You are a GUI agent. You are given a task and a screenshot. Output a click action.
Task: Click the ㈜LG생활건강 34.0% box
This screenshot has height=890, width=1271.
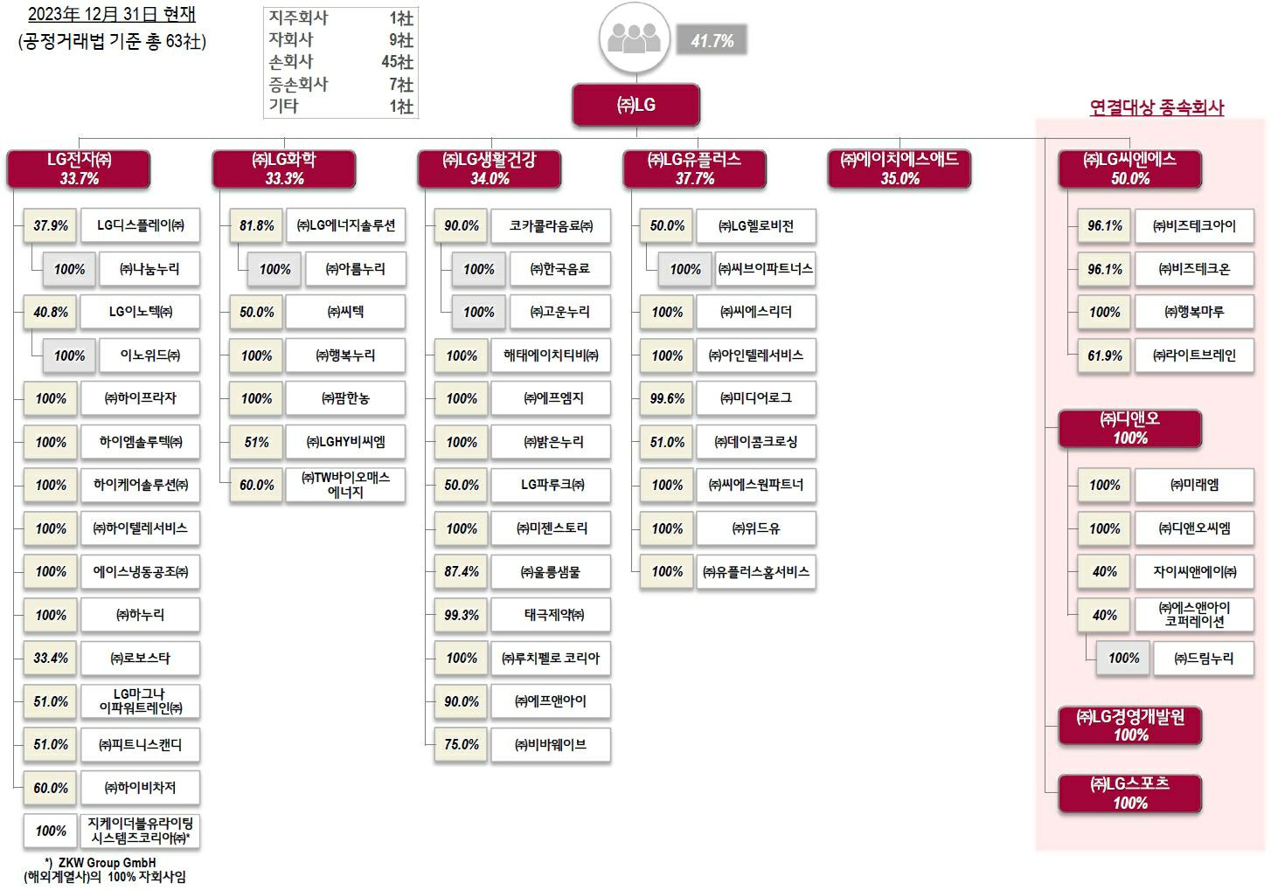490,169
